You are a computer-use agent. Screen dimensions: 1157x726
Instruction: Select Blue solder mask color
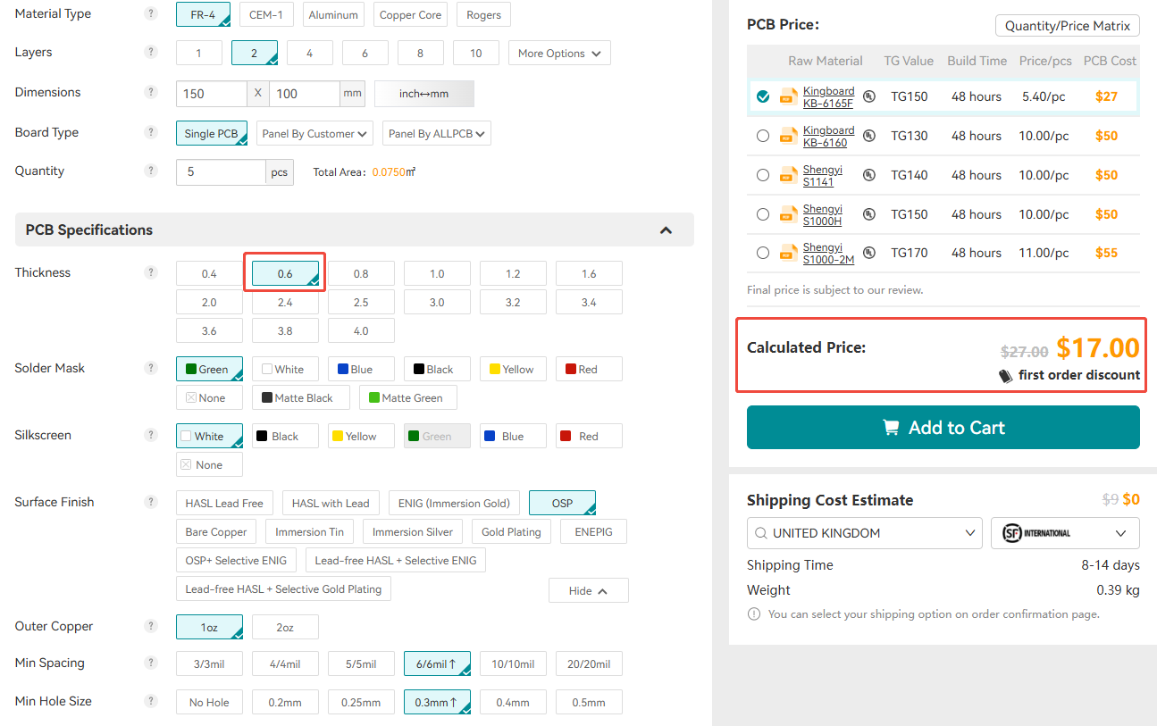pos(361,369)
